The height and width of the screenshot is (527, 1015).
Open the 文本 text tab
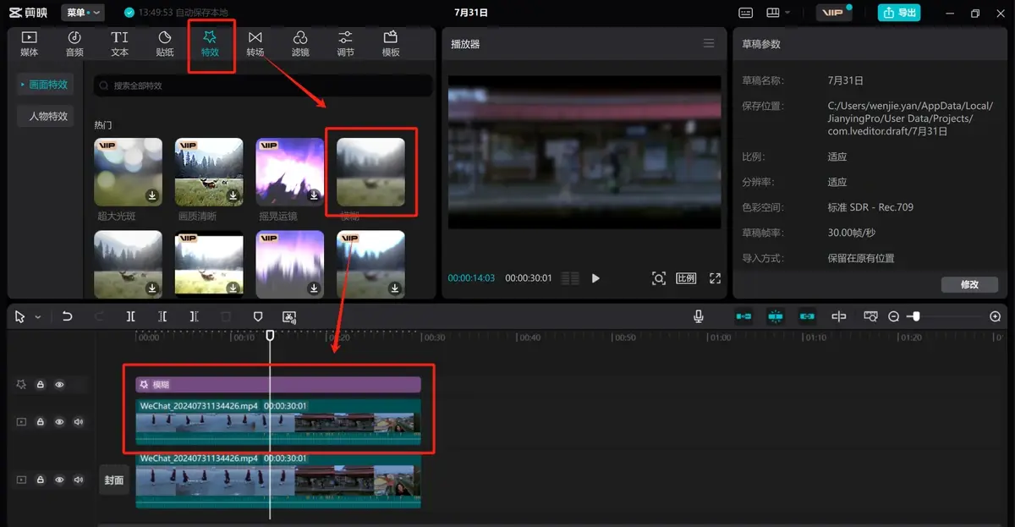(x=120, y=44)
